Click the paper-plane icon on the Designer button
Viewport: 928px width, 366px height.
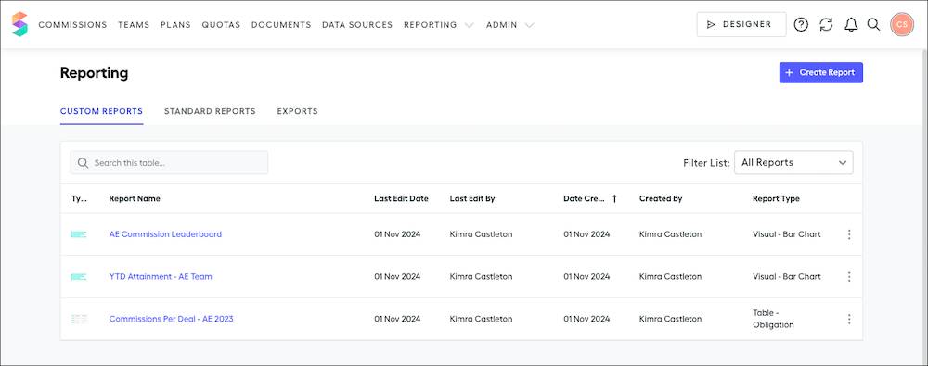(712, 25)
